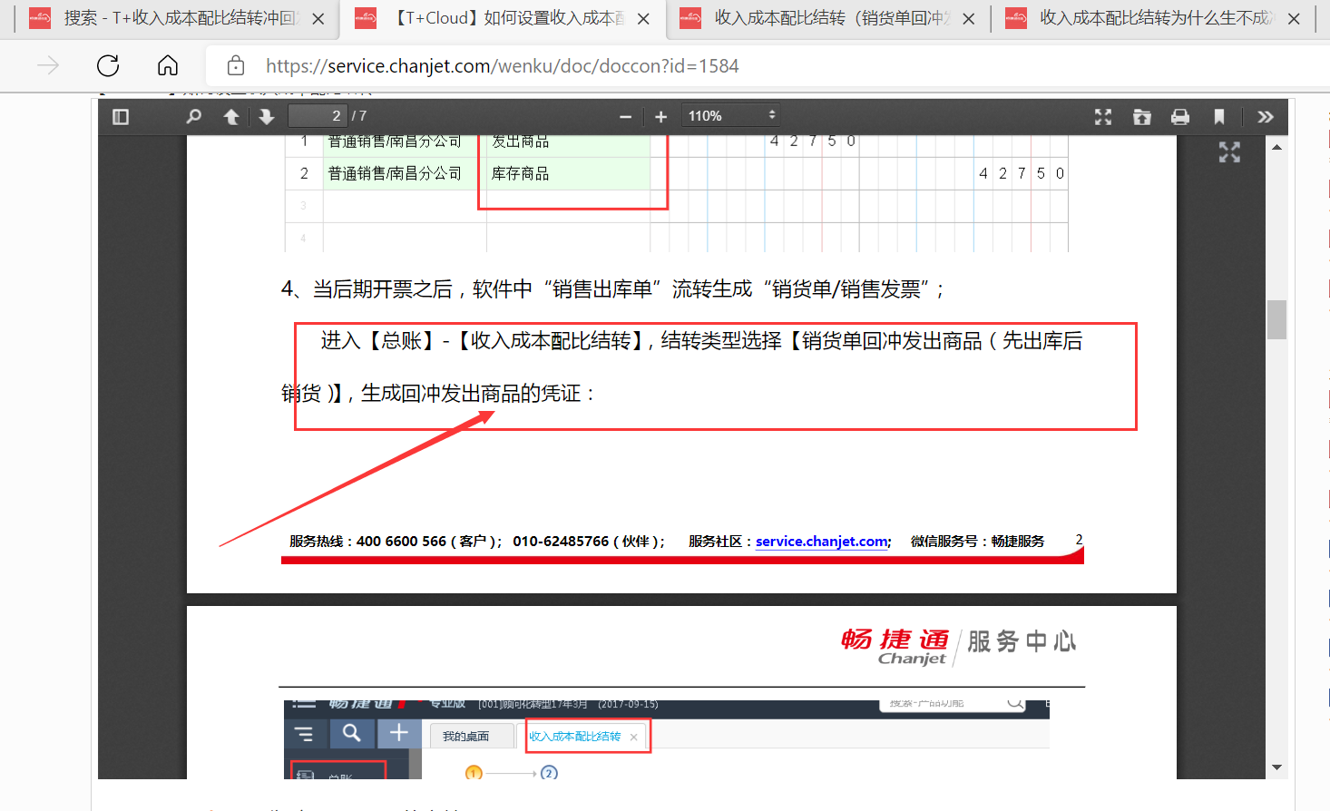1330x811 pixels.
Task: Click step 1 circle in embedded screenshot
Action: pos(474,773)
